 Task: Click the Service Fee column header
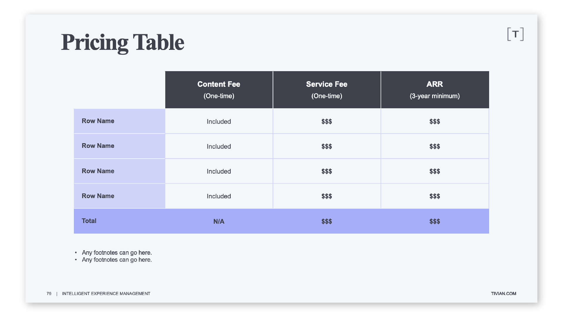coord(327,90)
